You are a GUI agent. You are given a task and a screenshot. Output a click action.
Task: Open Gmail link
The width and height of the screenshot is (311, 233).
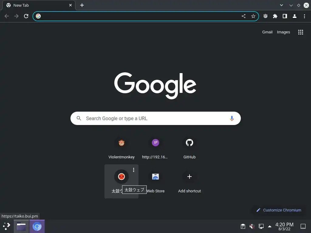click(267, 32)
